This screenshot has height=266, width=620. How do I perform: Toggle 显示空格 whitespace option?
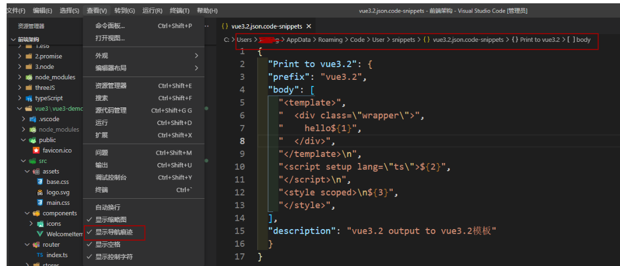pyautogui.click(x=143, y=245)
